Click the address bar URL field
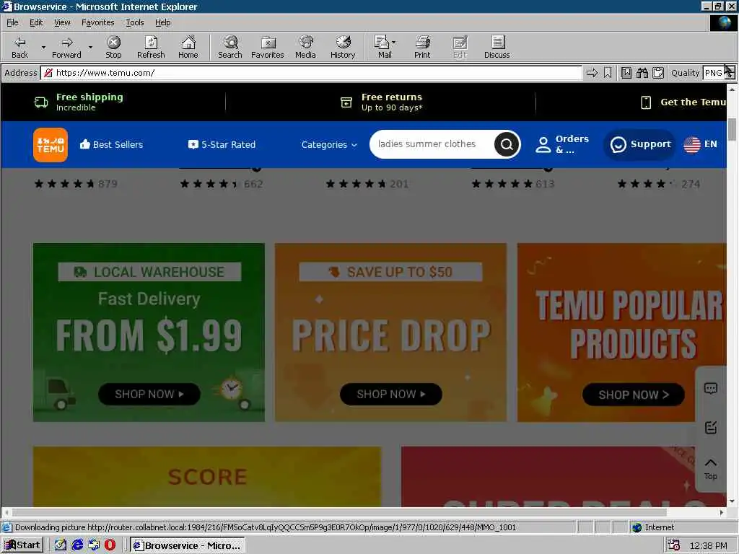 coord(311,73)
